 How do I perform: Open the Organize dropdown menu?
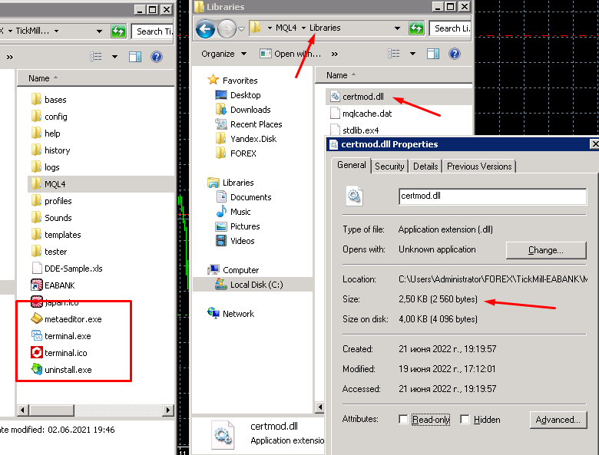224,54
